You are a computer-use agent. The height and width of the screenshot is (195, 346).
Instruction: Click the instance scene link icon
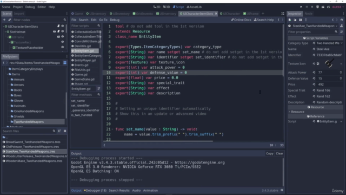pos(10,20)
